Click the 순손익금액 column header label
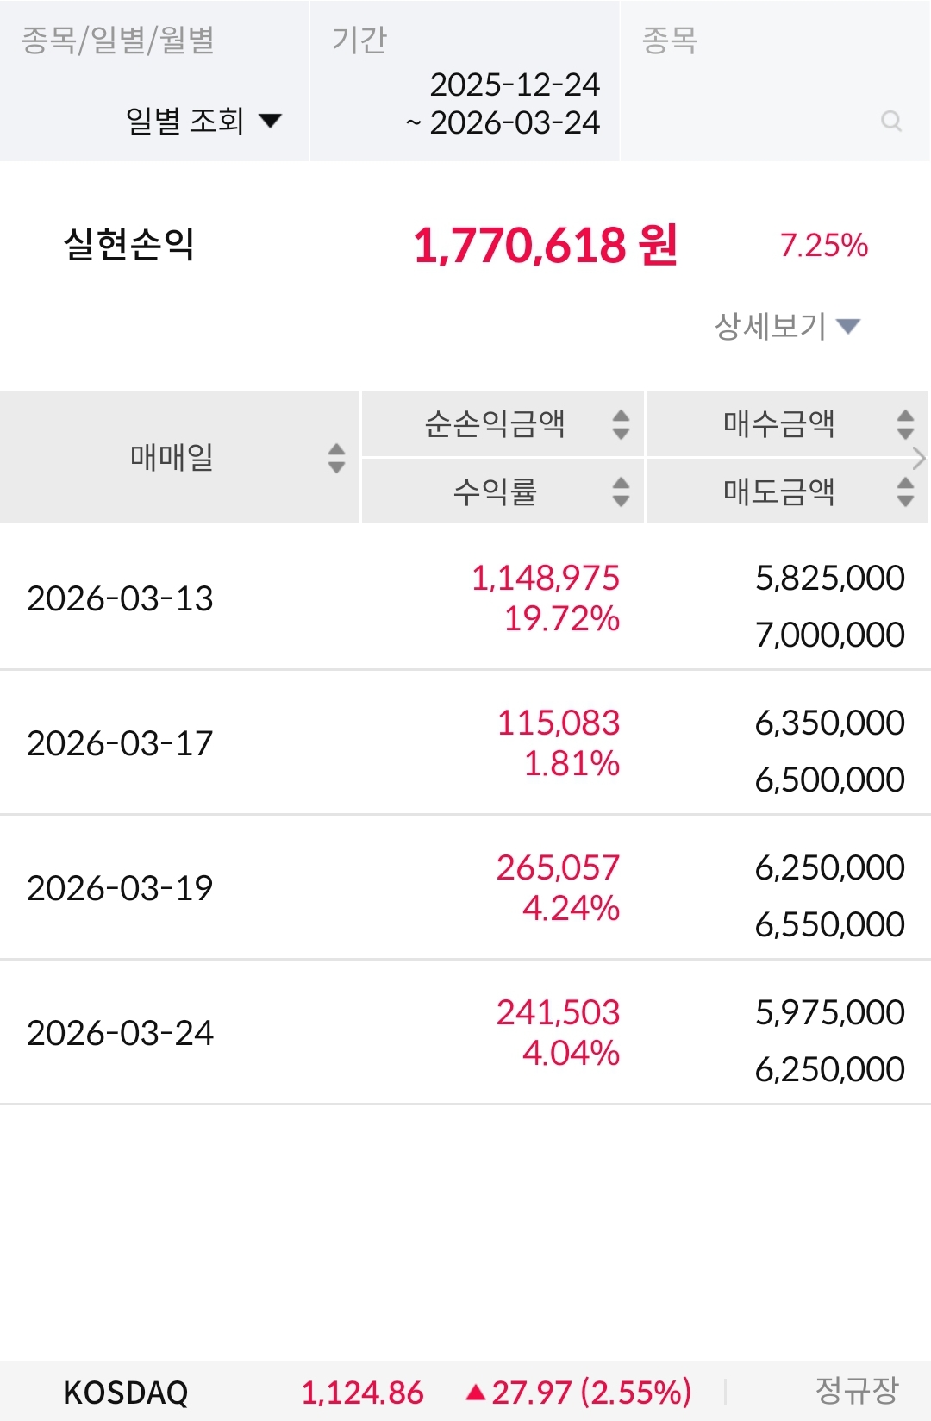The image size is (931, 1421). pyautogui.click(x=495, y=423)
